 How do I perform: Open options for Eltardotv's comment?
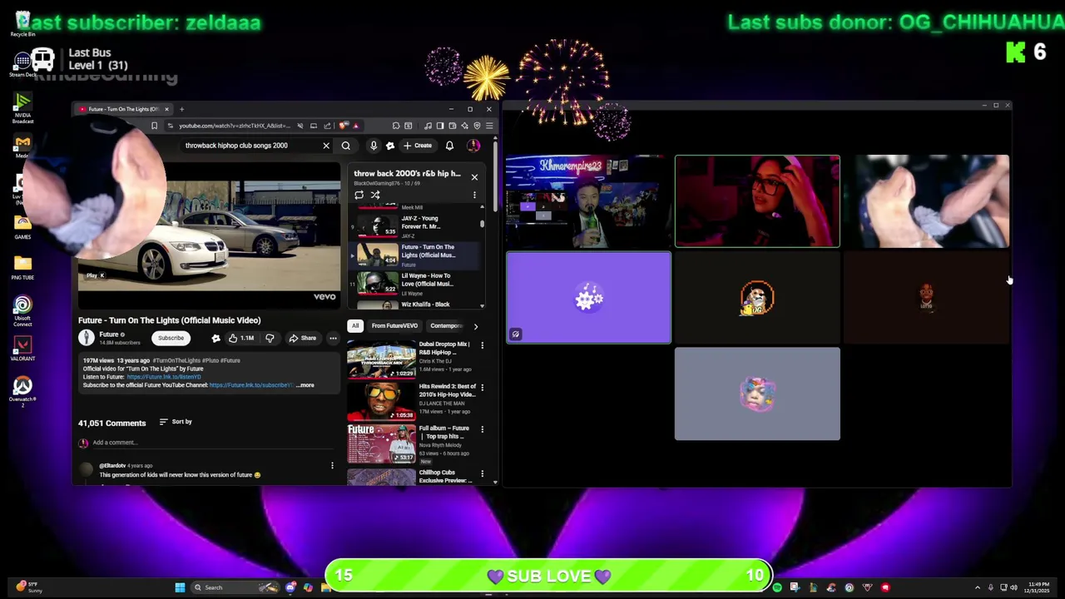[x=332, y=466]
